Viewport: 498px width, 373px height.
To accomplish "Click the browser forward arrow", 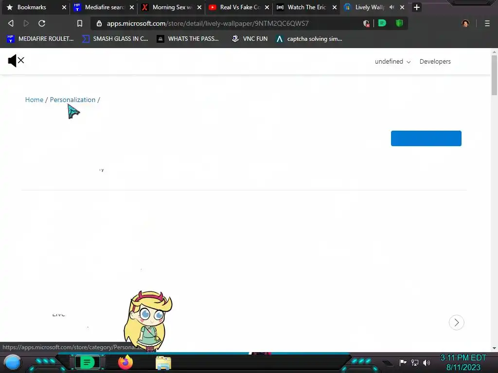I will 26,23.
